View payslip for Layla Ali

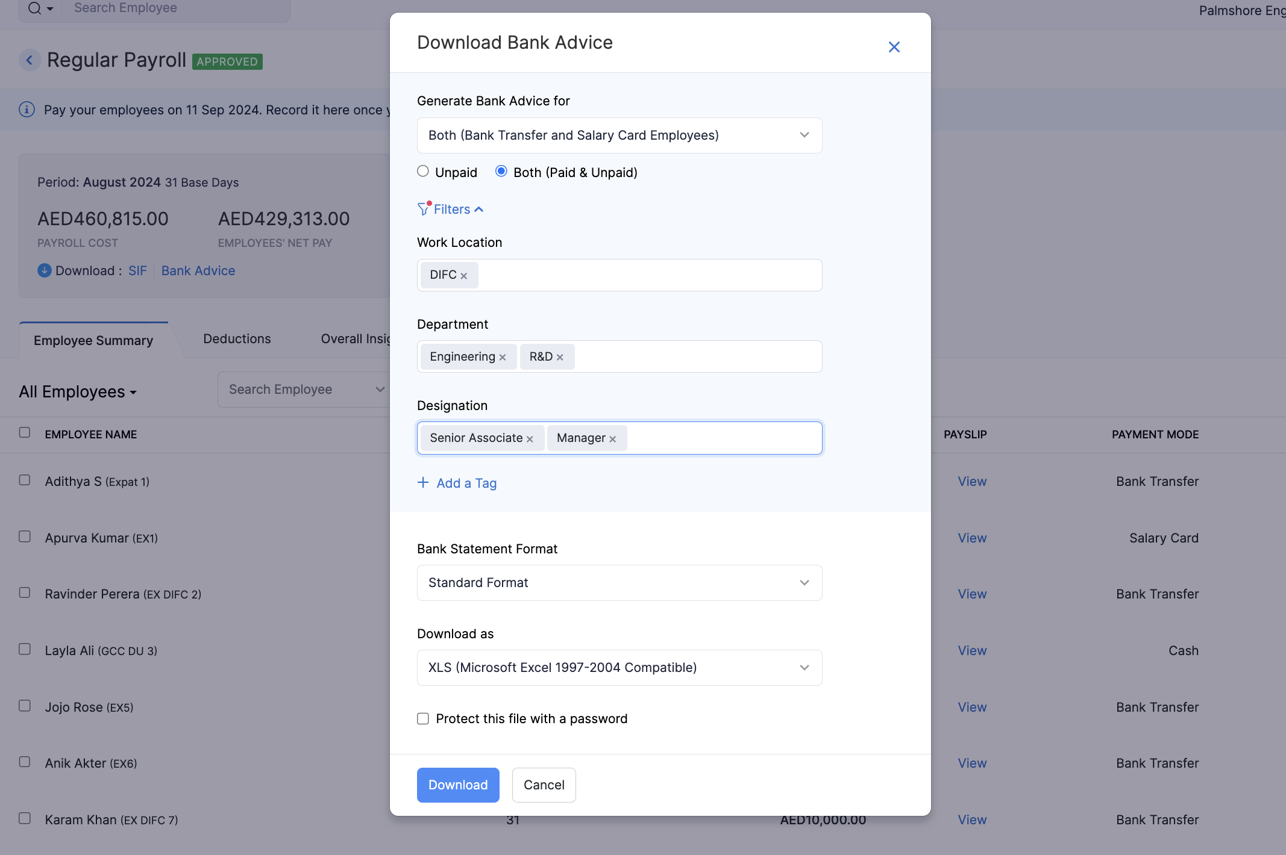972,650
